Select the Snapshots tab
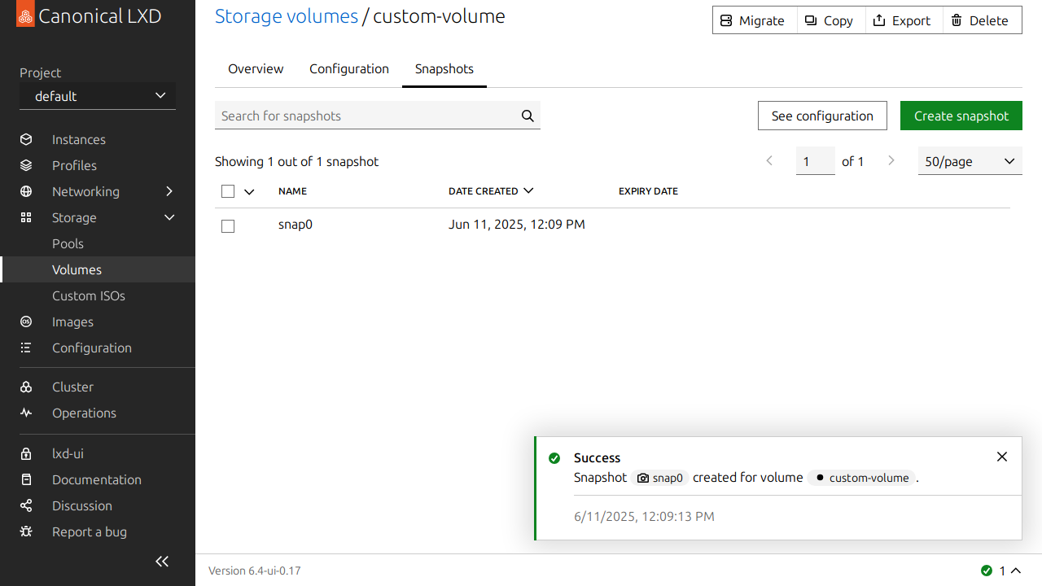Screen dimensions: 1042x586 point(444,69)
